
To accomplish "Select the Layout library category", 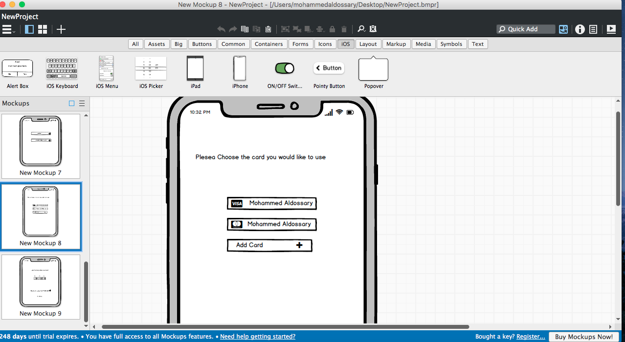I will point(368,44).
